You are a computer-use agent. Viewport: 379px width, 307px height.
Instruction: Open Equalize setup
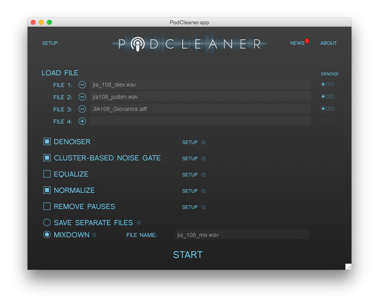(190, 175)
